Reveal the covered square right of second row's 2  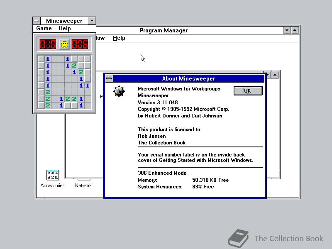pos(81,66)
